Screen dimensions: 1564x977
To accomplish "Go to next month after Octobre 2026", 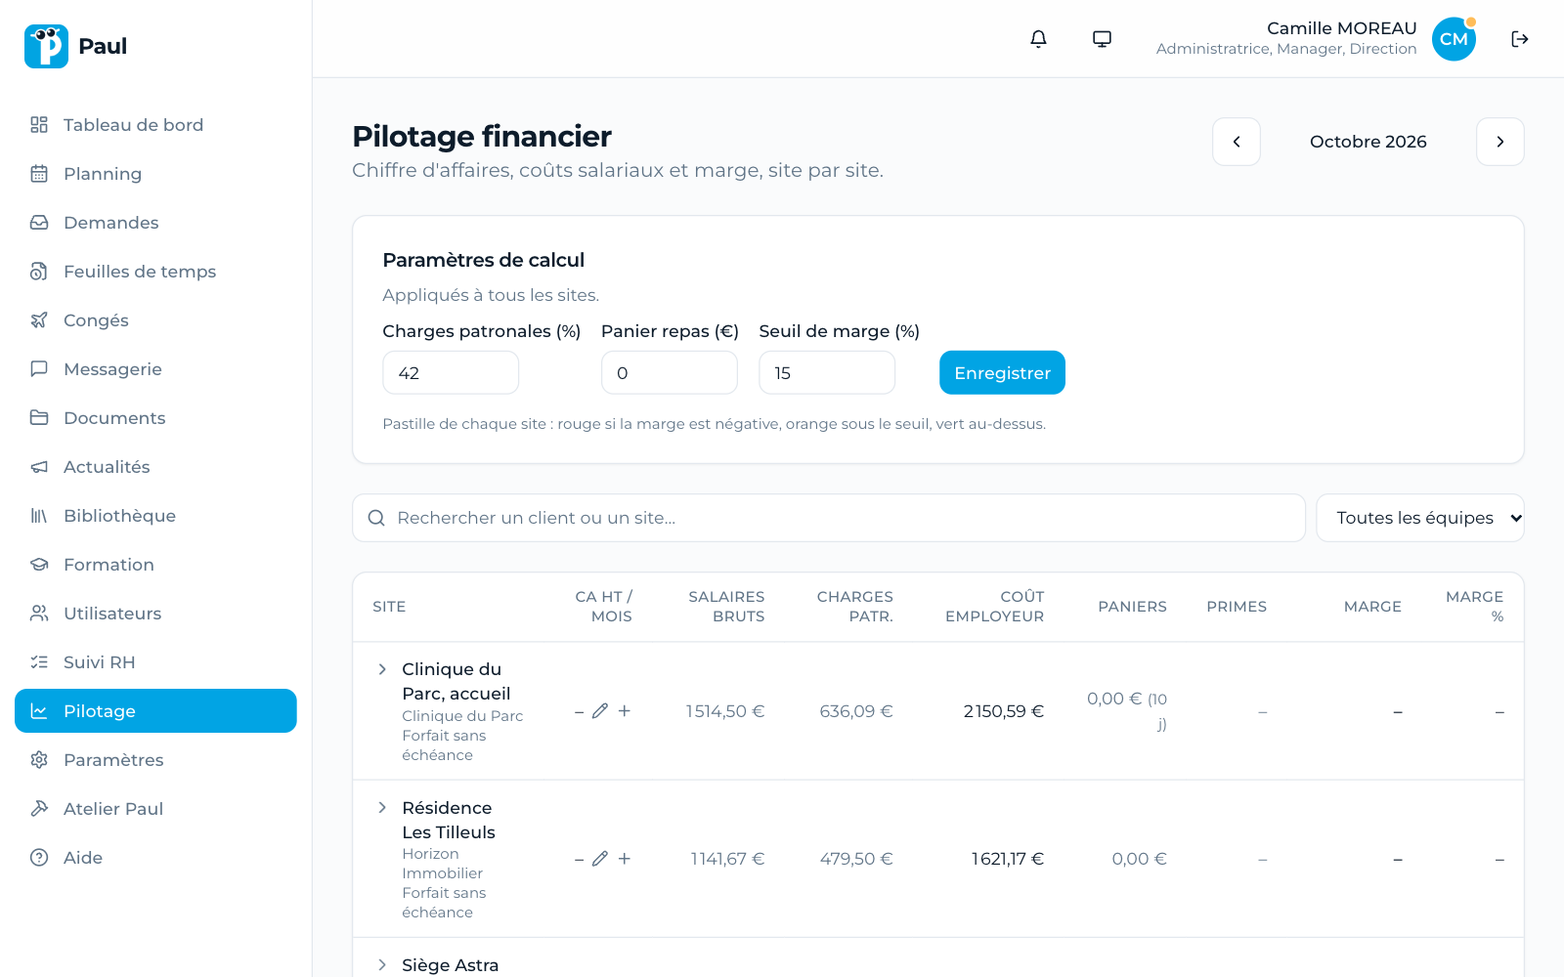I will 1499,142.
